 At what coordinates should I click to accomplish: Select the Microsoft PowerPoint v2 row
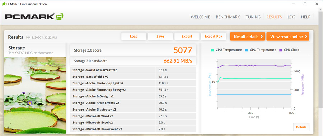133,129
